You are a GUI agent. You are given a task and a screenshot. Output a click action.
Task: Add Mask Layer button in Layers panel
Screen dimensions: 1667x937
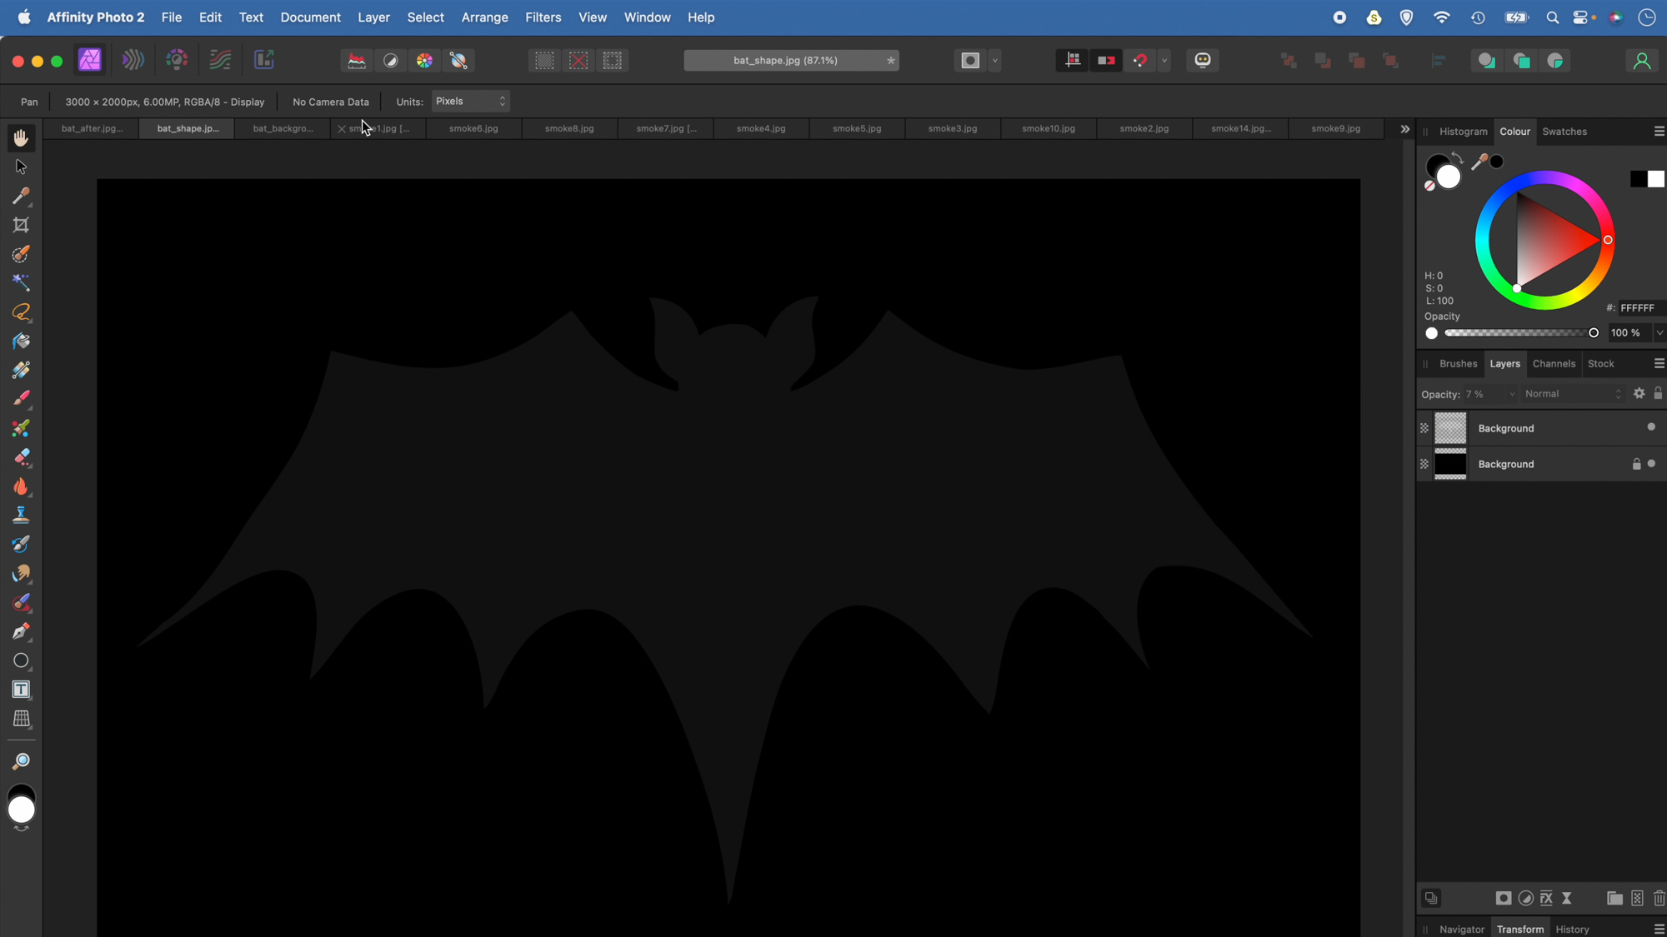(1503, 899)
